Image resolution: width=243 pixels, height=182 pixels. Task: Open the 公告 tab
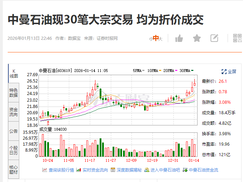(x=14, y=131)
